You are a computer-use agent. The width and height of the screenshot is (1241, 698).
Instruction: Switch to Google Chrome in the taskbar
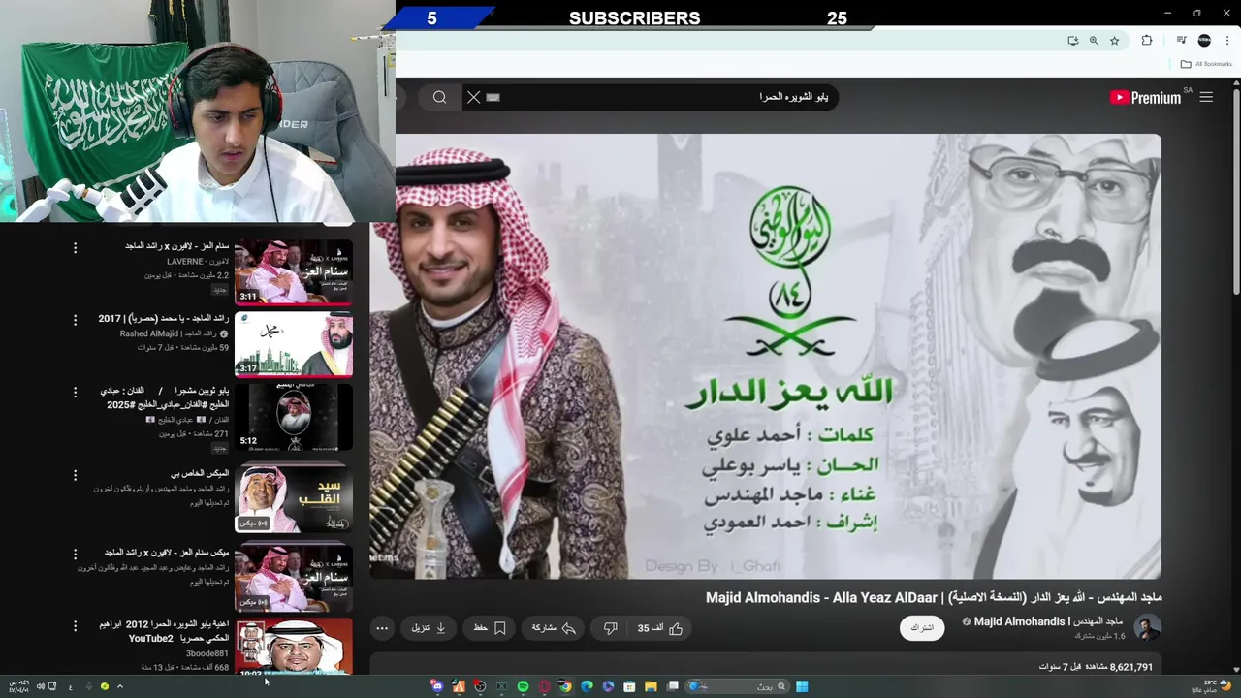tap(565, 686)
